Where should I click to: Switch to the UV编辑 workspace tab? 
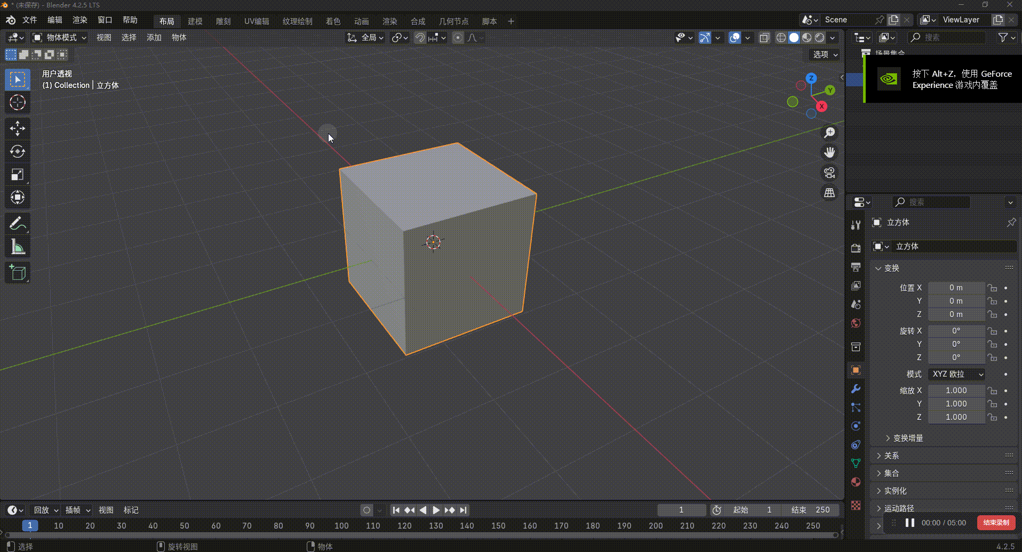click(x=257, y=21)
